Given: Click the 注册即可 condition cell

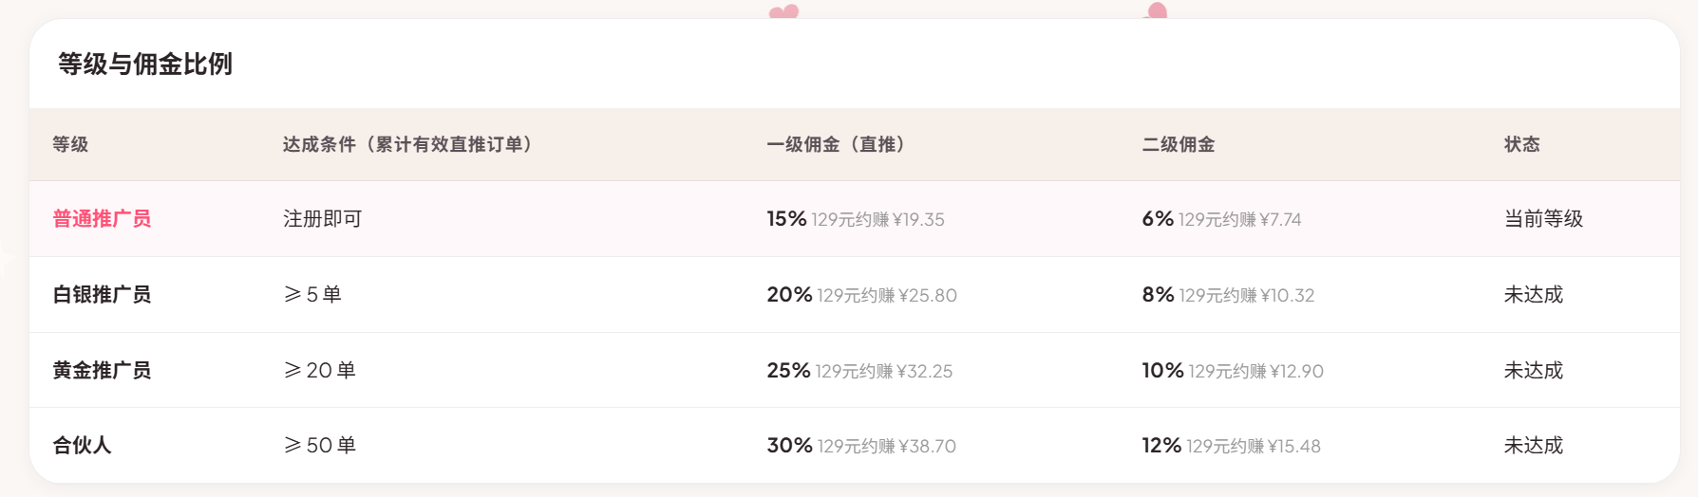Looking at the screenshot, I should point(322,219).
